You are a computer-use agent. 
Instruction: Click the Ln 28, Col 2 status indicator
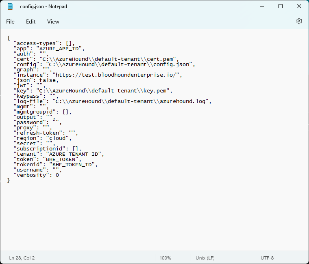[22, 258]
